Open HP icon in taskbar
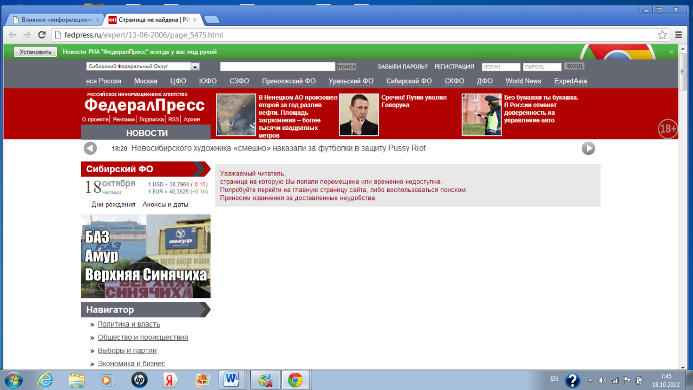 coord(139,380)
